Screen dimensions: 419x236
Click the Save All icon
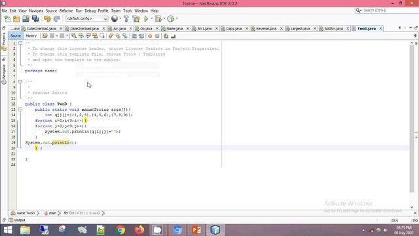[x=35, y=18]
